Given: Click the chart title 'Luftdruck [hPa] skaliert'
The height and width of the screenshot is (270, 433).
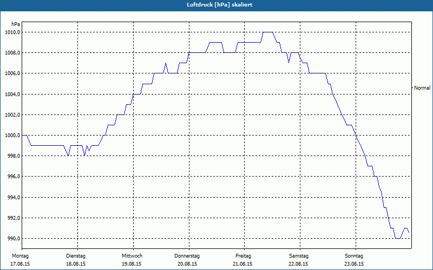Looking at the screenshot, I should [220, 5].
